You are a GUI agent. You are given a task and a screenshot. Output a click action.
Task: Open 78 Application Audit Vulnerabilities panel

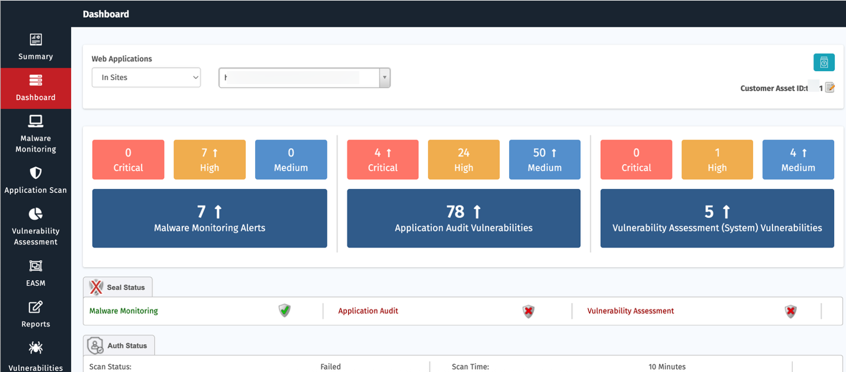coord(464,218)
